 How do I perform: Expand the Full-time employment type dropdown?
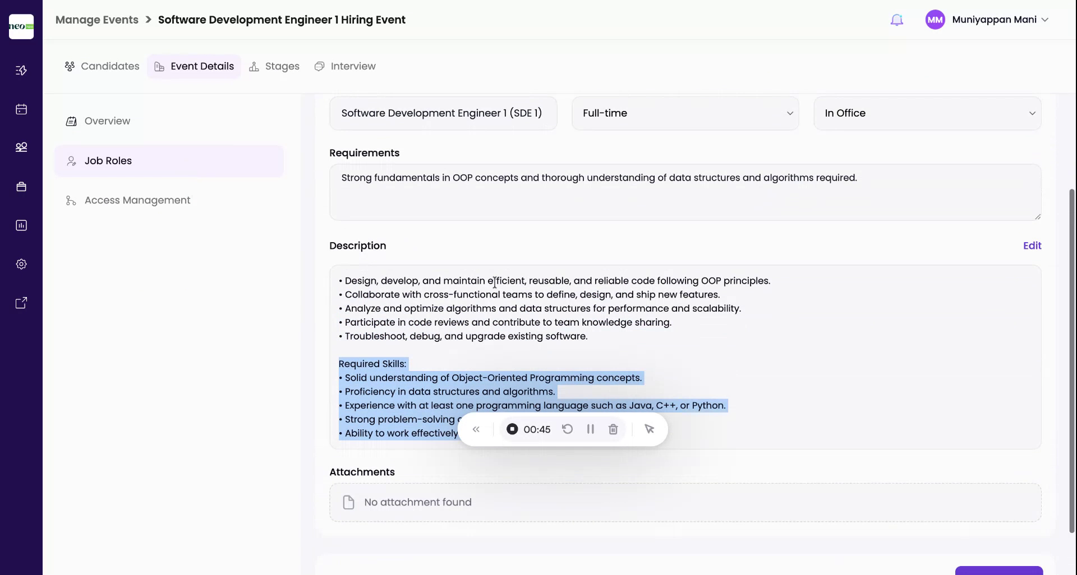(x=685, y=113)
